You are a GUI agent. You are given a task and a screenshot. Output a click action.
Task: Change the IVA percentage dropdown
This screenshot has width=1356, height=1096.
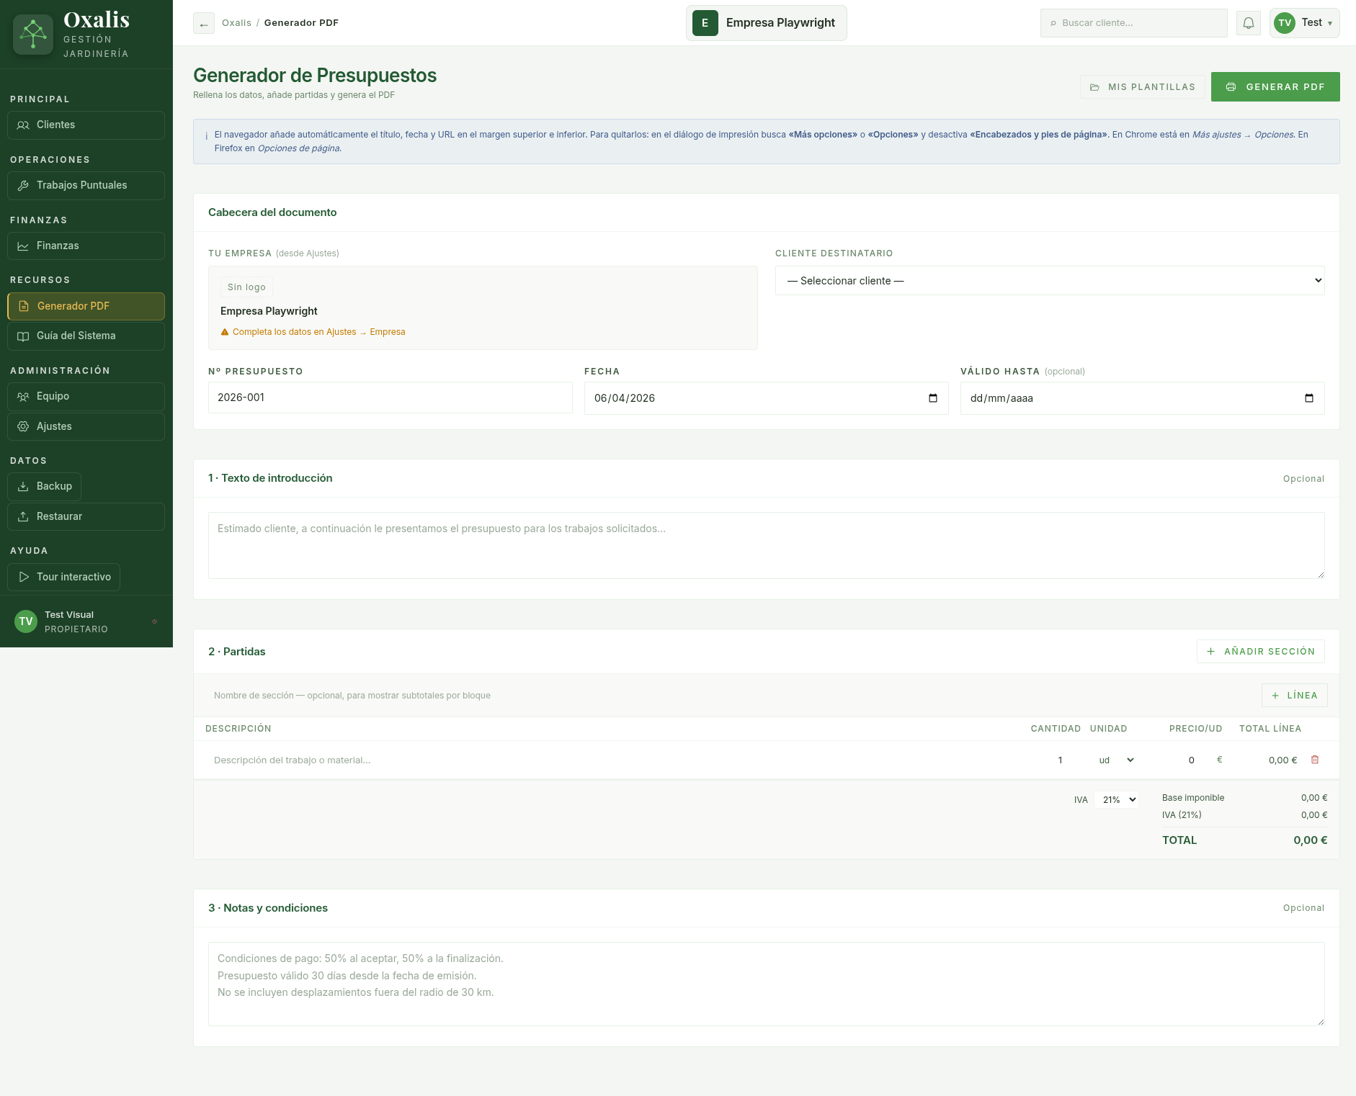1118,800
